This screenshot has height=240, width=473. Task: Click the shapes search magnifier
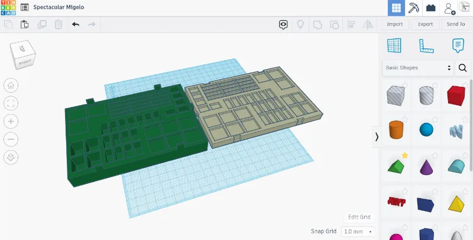point(463,67)
